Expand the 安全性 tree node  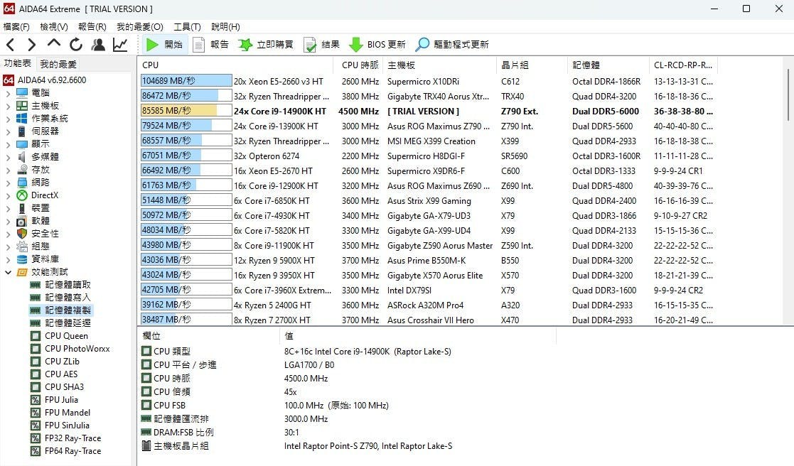[x=8, y=234]
